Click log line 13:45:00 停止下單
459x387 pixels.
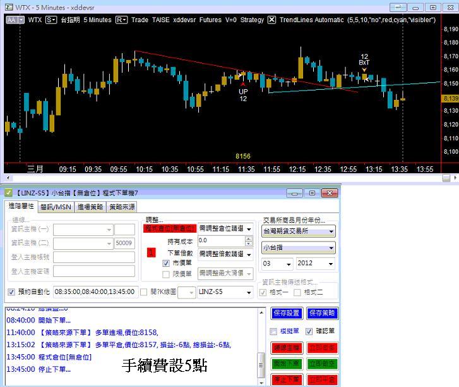coord(39,369)
